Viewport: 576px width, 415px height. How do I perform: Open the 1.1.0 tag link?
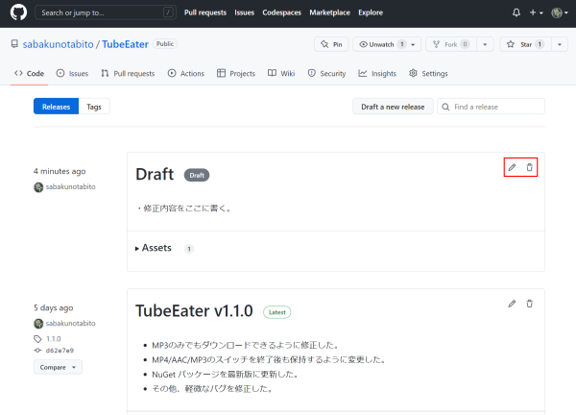(x=53, y=338)
